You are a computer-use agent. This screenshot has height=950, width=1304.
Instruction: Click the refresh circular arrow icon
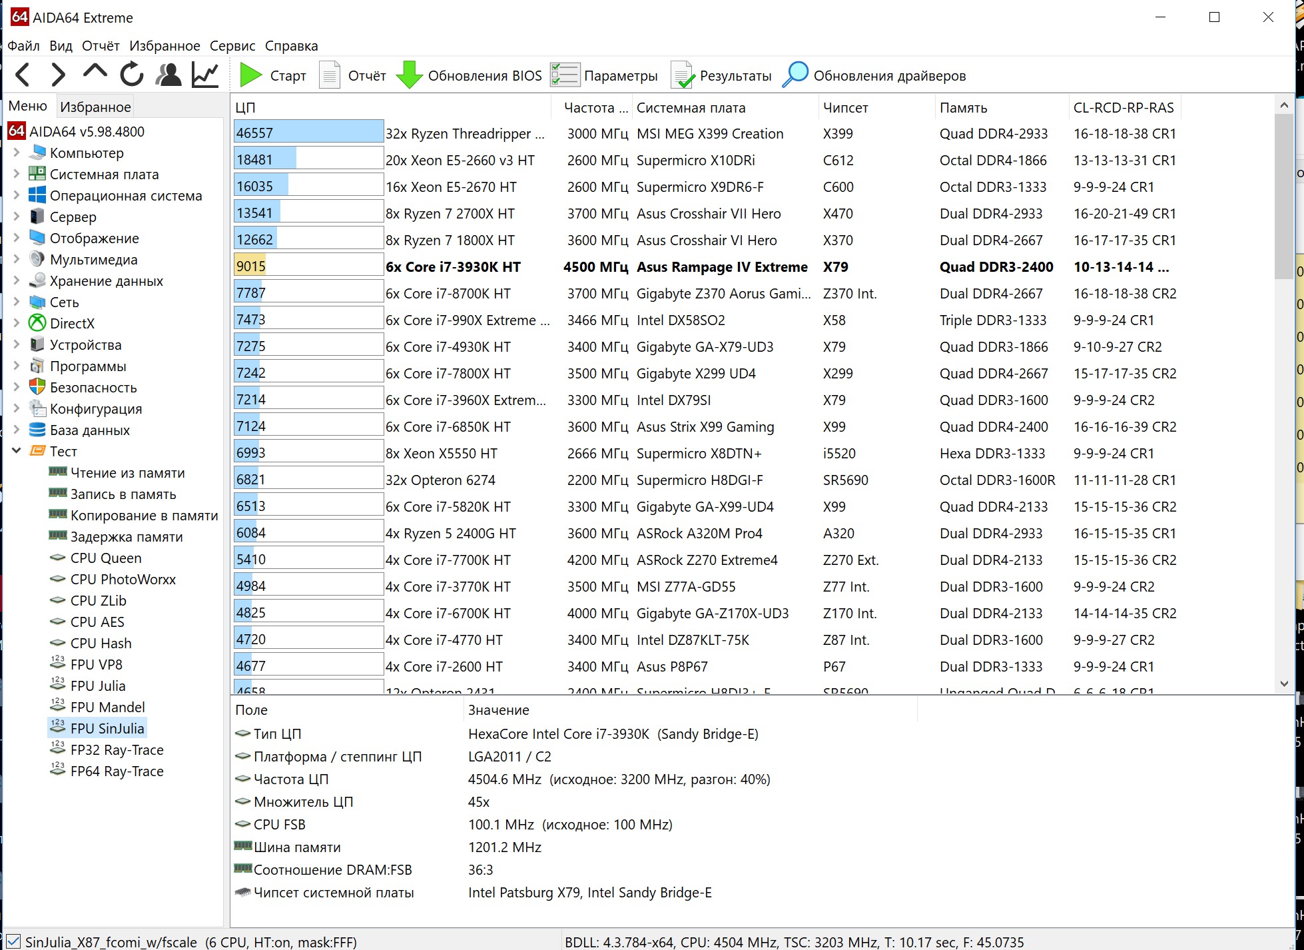(x=132, y=75)
